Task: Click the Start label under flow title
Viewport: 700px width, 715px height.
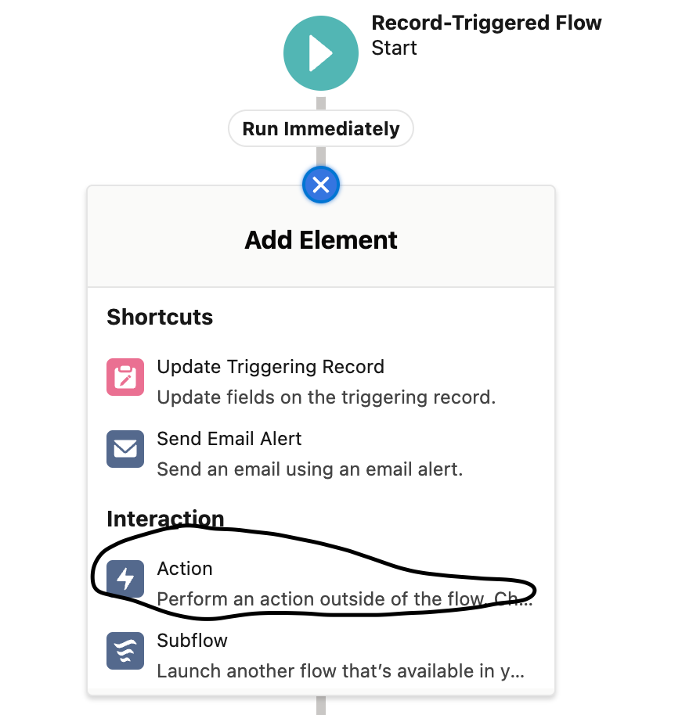Action: click(x=395, y=48)
